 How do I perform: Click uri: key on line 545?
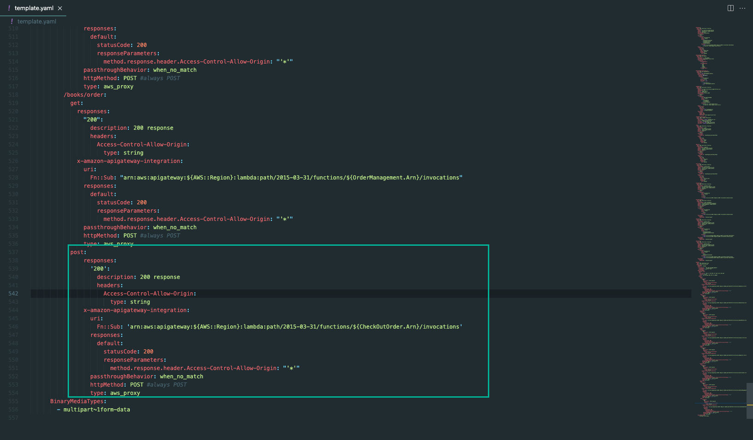(97, 318)
